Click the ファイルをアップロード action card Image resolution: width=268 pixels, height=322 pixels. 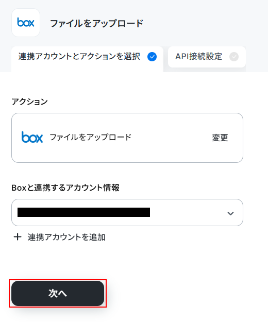tap(127, 138)
